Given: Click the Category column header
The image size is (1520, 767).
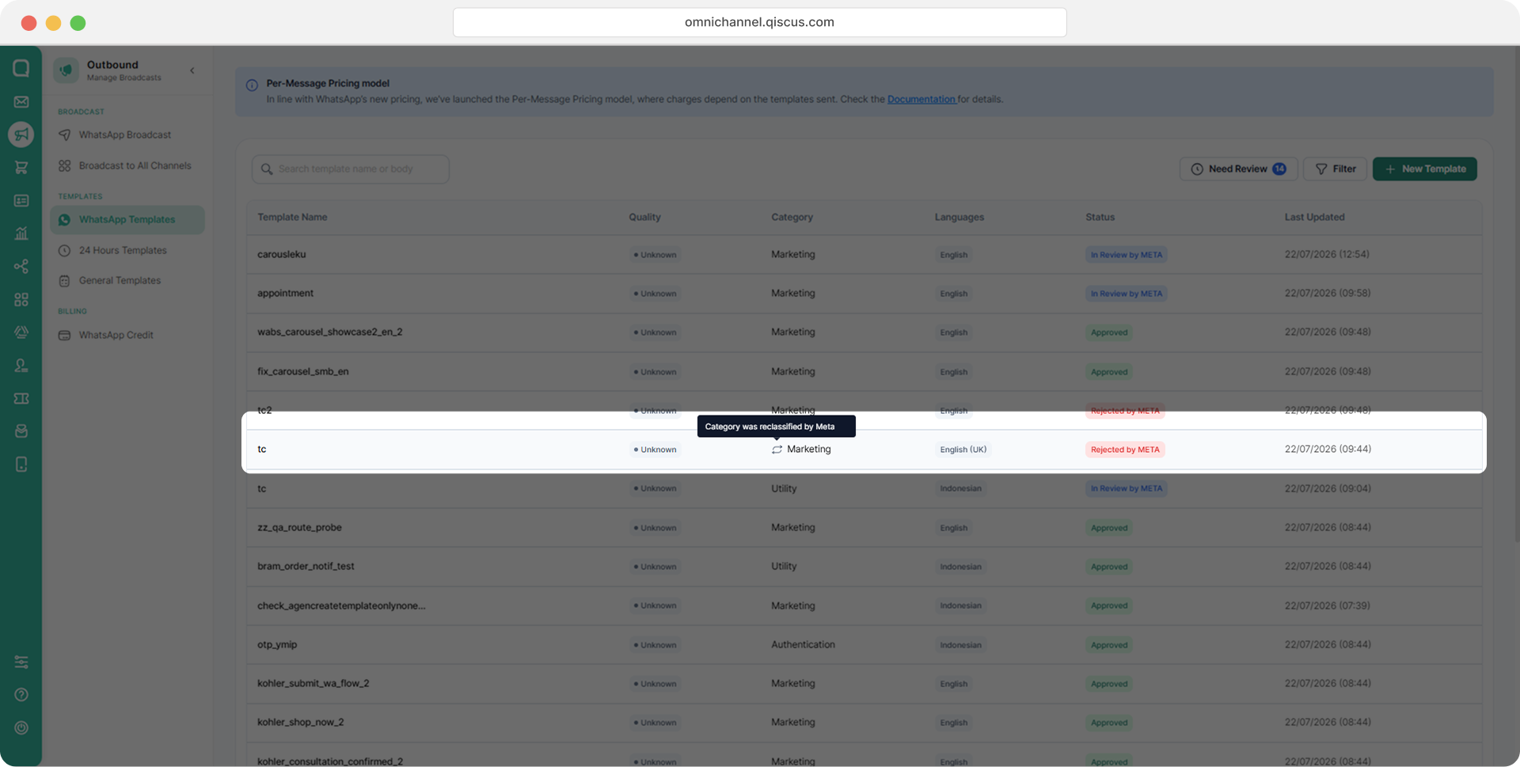Looking at the screenshot, I should 792,217.
